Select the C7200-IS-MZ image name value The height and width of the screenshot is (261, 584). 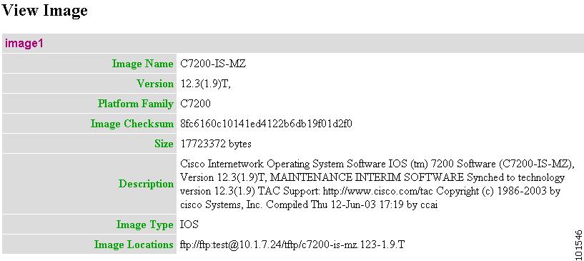pos(213,64)
